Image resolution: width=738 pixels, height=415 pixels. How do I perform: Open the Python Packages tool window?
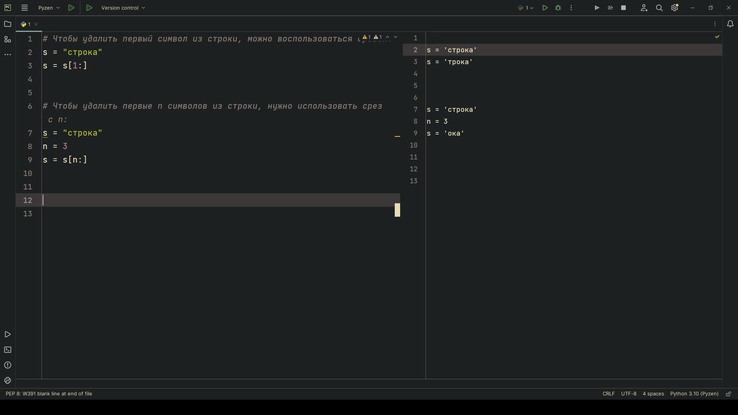(x=8, y=380)
